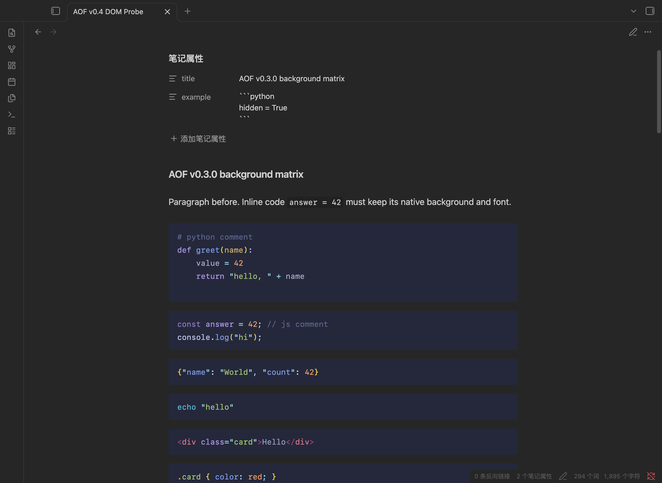Open the more options ellipsis menu
Viewport: 662px width, 483px height.
(x=648, y=32)
